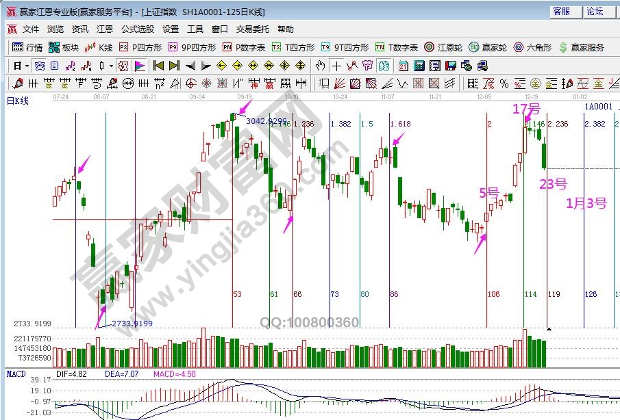The image size is (620, 420).
Task: Toggle the crosshair cursor tool
Action: coord(336,66)
